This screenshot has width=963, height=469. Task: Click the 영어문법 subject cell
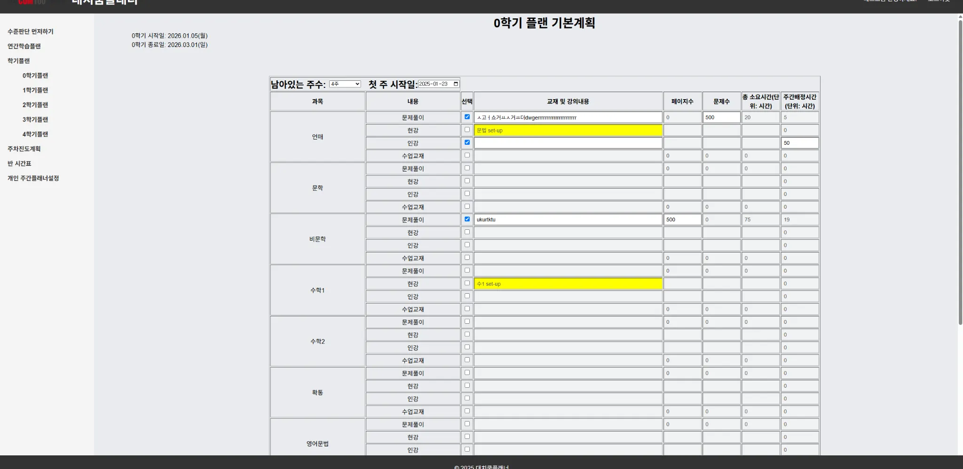[x=317, y=444]
